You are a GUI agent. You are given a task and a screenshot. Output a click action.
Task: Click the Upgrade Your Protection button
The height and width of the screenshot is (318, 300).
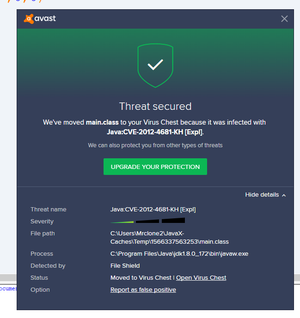[155, 167]
